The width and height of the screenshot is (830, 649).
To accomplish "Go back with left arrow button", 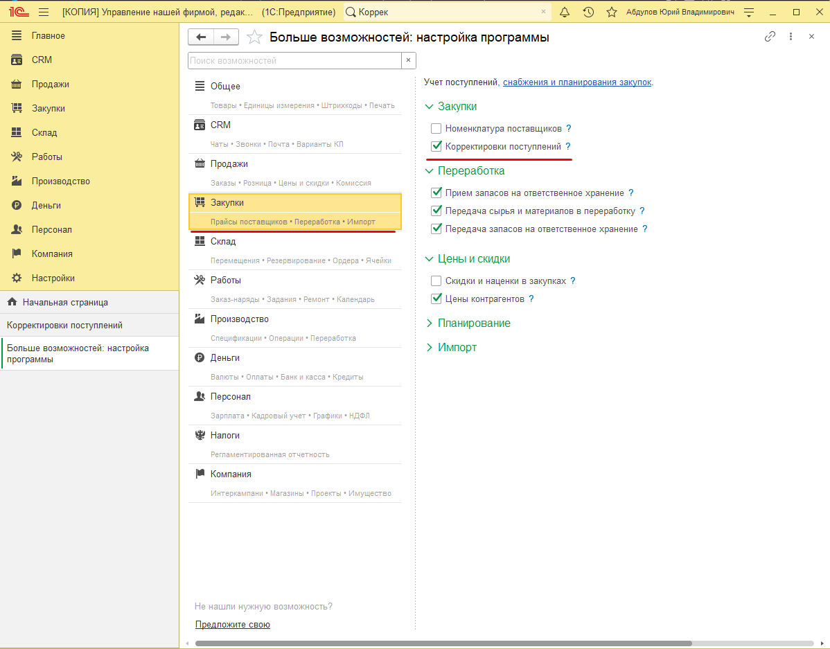I will pos(201,37).
